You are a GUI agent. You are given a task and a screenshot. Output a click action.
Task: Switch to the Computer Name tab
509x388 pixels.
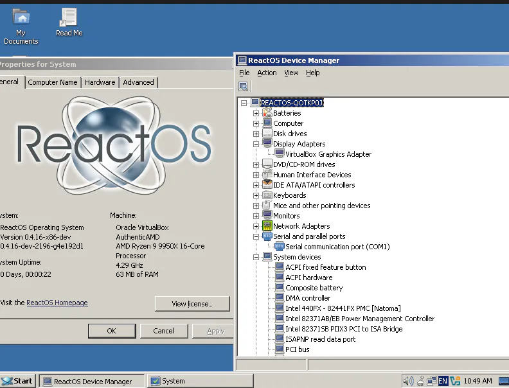tap(53, 82)
